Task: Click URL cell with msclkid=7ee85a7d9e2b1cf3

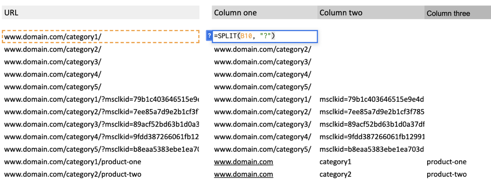Action: [101, 112]
